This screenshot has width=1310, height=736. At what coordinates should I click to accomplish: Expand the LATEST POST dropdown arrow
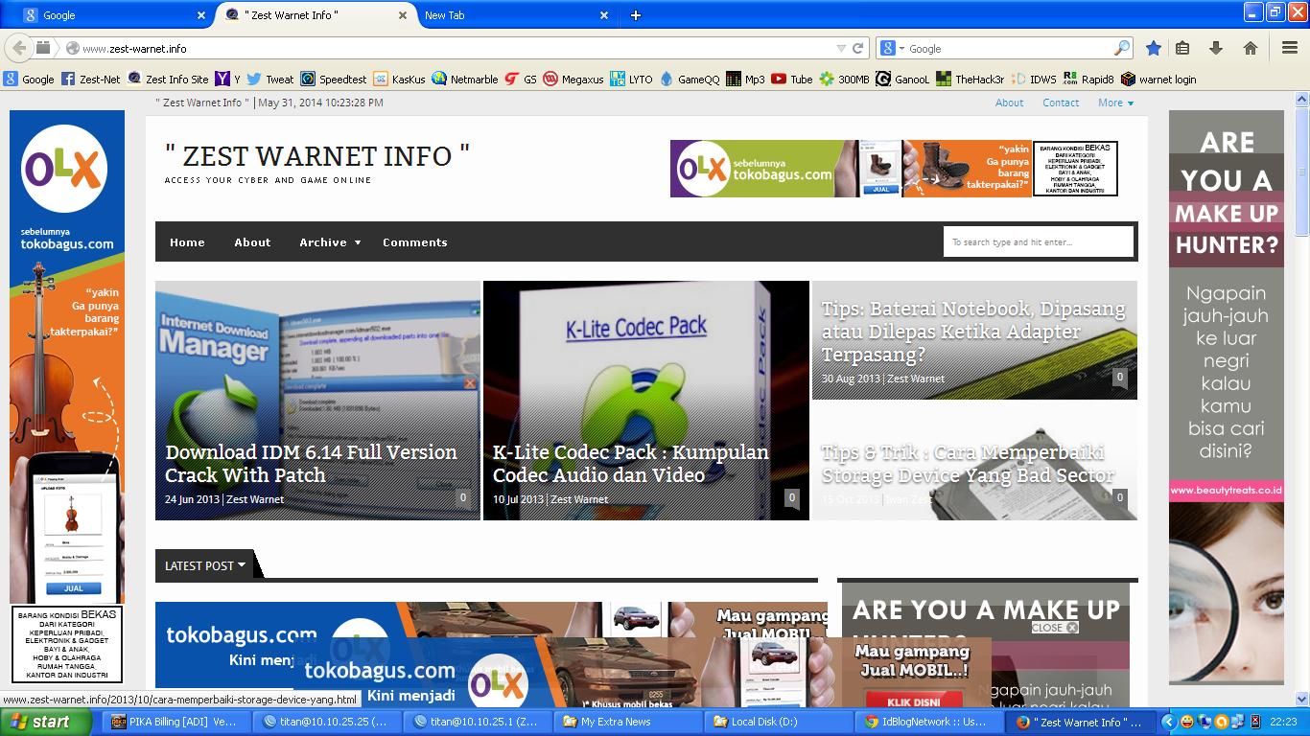click(242, 565)
